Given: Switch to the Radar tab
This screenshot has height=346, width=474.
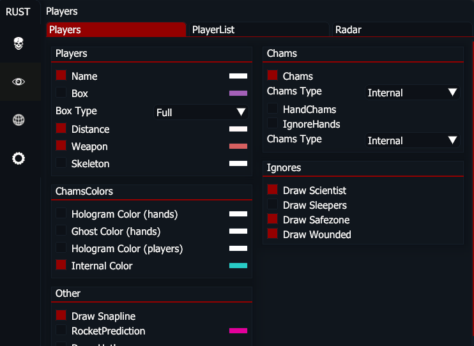Looking at the screenshot, I should [401, 29].
